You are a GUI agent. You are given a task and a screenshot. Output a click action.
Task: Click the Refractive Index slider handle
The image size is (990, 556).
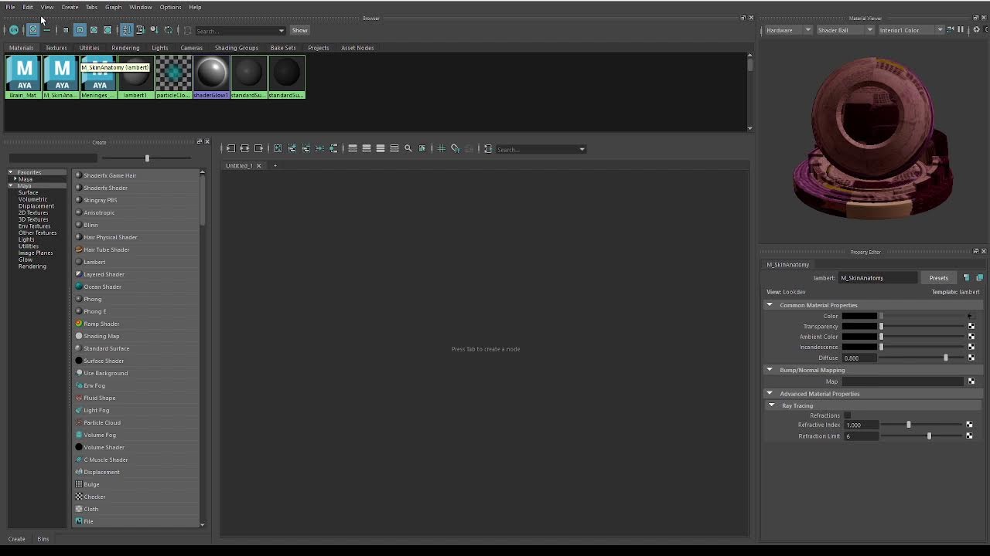tap(909, 425)
